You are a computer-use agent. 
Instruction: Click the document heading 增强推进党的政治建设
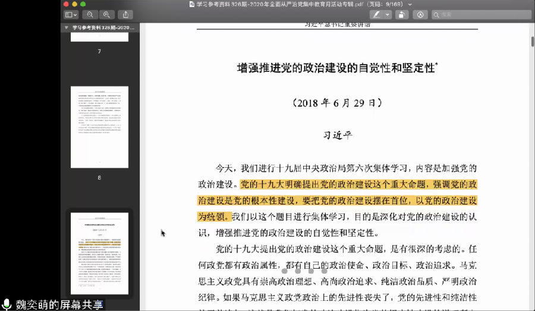click(x=336, y=68)
